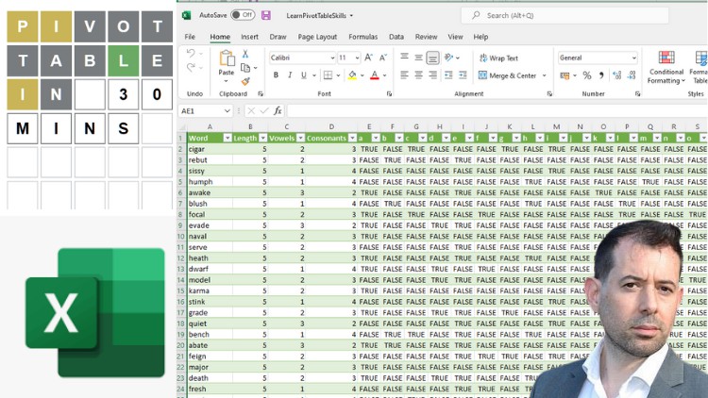This screenshot has height=398, width=708.
Task: Toggle Bold formatting
Action: pos(276,75)
